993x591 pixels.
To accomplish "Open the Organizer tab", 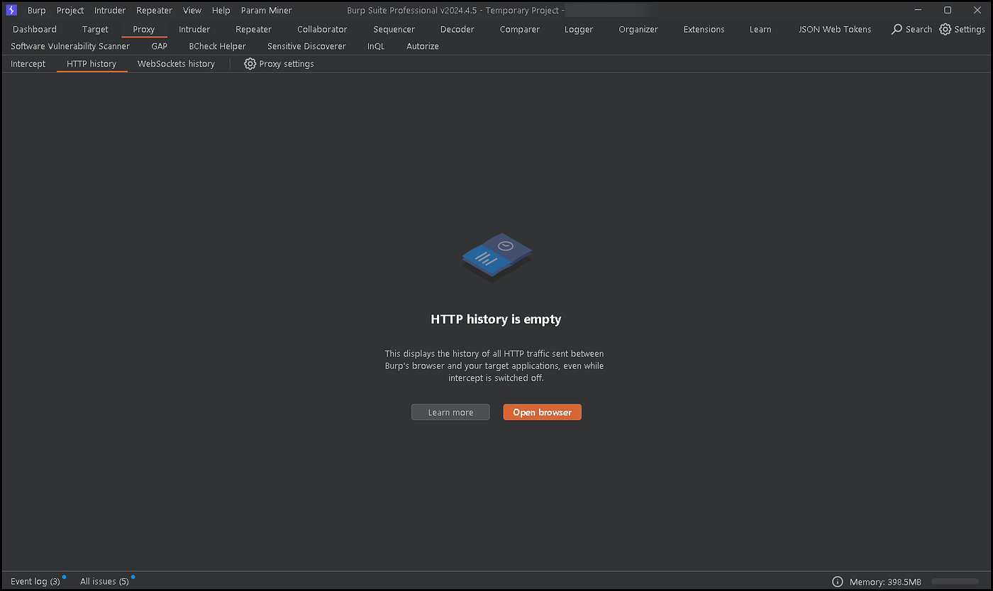I will coord(638,29).
